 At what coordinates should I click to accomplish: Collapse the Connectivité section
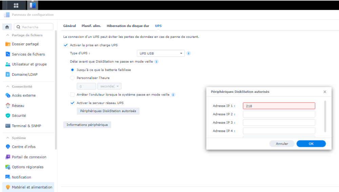click(x=8, y=86)
